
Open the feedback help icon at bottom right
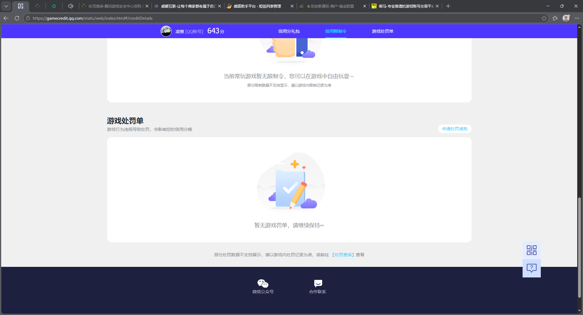click(531, 268)
